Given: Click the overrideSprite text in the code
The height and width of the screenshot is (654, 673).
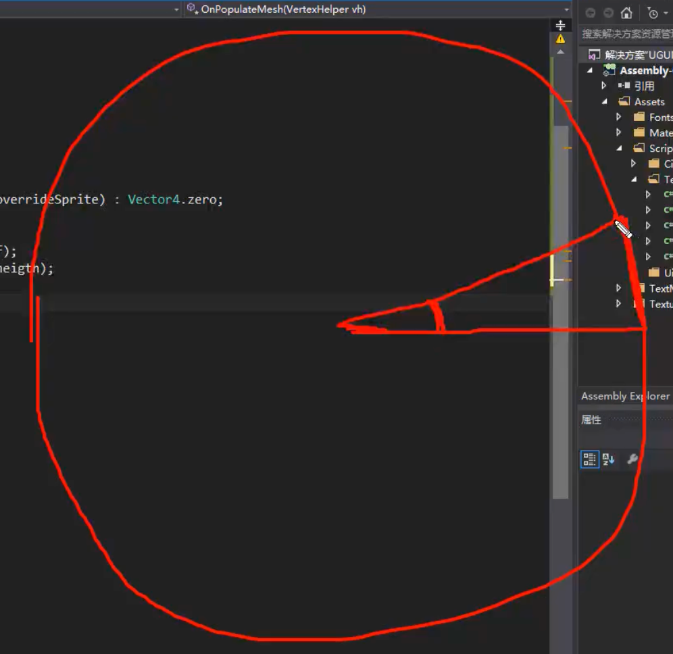Looking at the screenshot, I should tap(49, 199).
